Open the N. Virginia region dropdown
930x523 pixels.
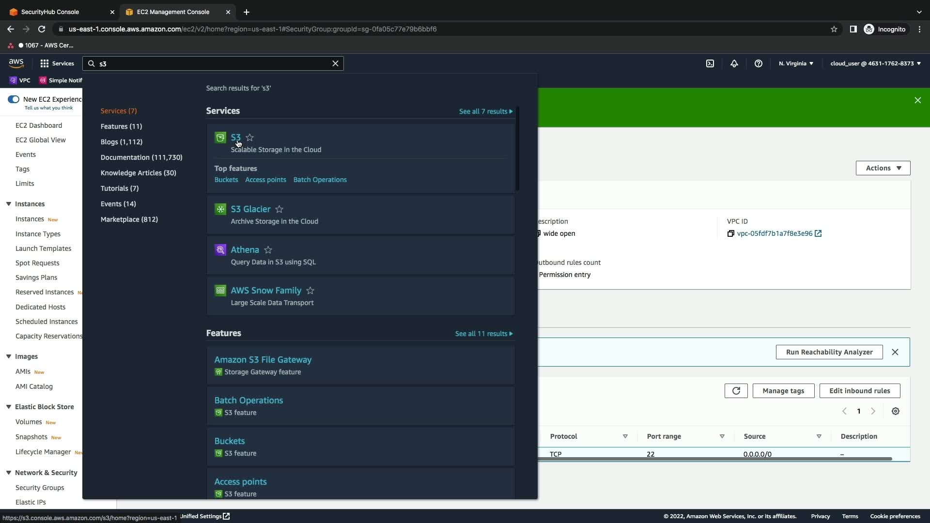[796, 63]
